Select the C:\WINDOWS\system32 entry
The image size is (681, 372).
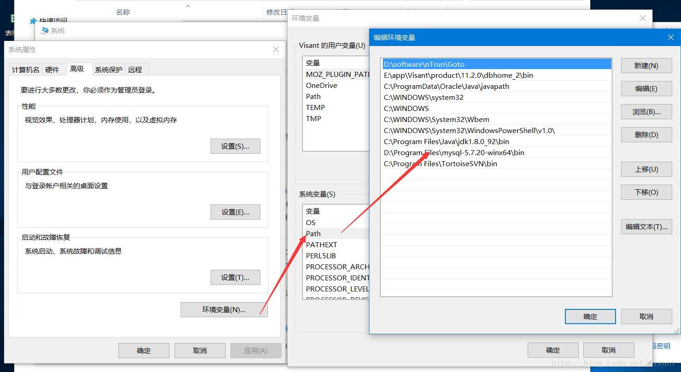pyautogui.click(x=496, y=97)
